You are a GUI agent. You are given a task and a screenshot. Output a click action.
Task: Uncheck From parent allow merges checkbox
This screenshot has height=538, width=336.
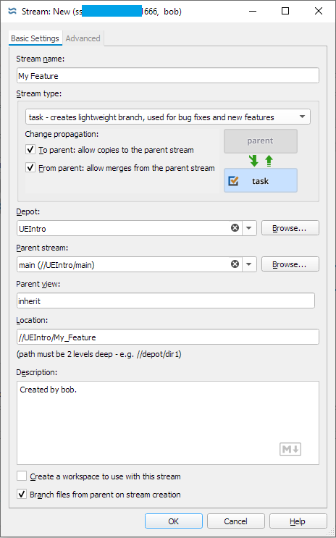point(30,168)
